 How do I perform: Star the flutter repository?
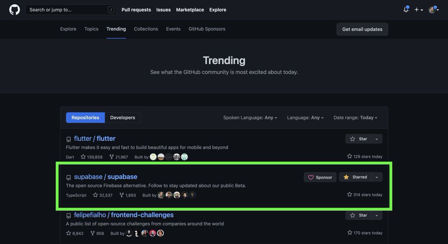358,139
